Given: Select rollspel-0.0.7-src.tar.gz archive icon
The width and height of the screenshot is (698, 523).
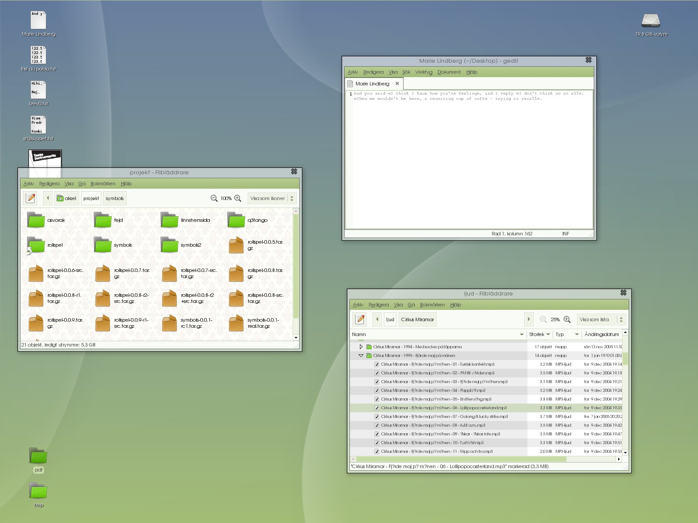Looking at the screenshot, I should click(169, 273).
